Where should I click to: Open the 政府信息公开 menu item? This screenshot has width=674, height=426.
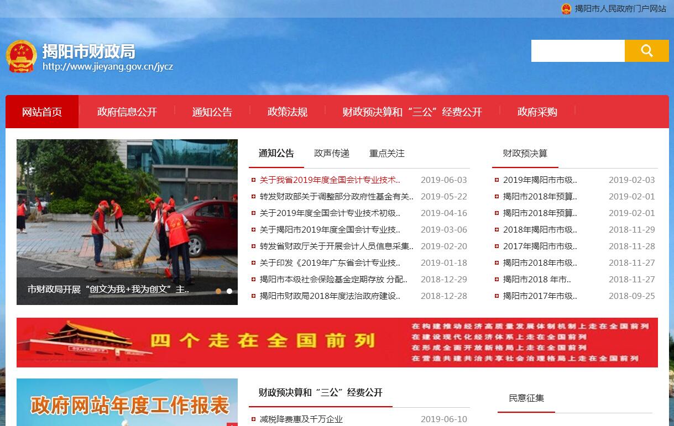coord(127,112)
